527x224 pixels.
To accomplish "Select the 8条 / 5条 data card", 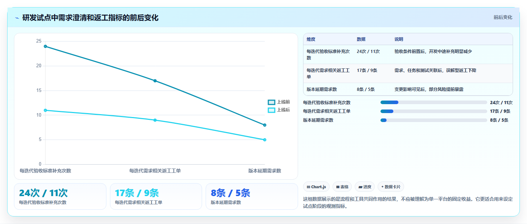I will tap(252, 196).
